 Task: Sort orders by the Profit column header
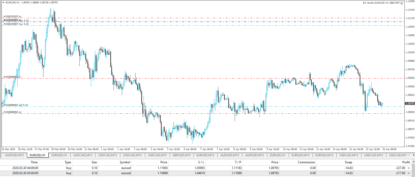click(406, 162)
